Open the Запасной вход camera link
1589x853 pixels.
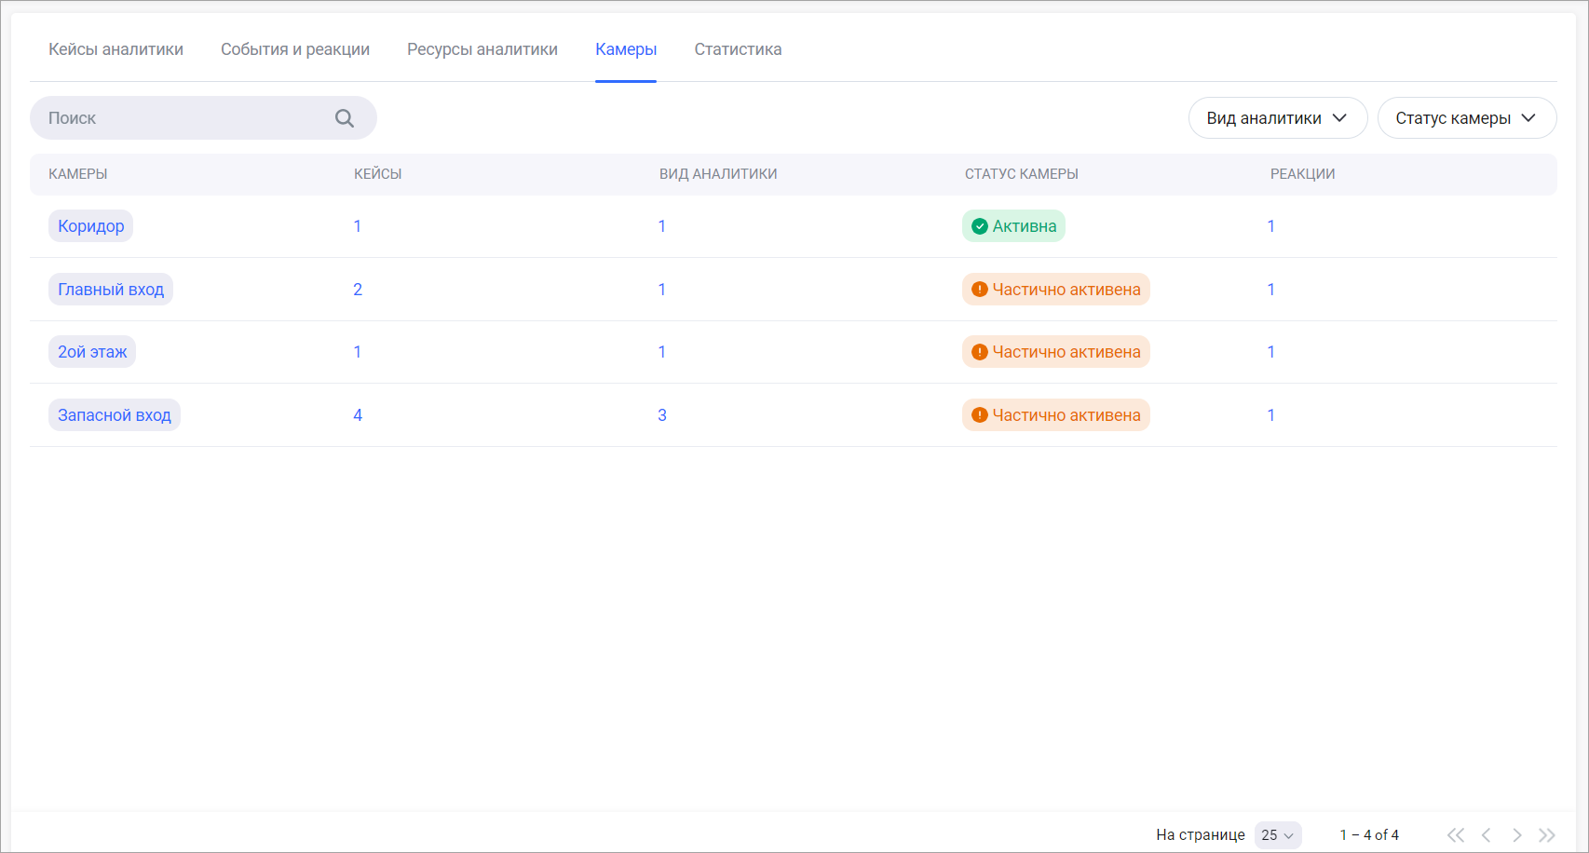[x=114, y=415]
